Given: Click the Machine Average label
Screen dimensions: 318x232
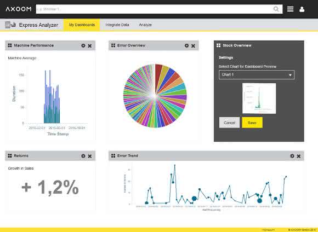Looking at the screenshot, I should tap(22, 58).
